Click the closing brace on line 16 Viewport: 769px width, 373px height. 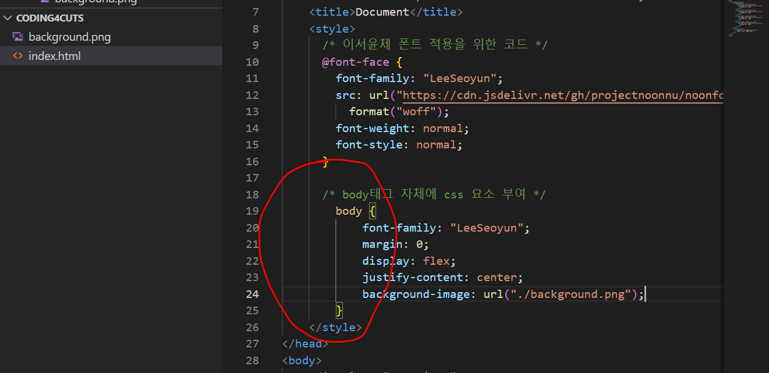326,161
